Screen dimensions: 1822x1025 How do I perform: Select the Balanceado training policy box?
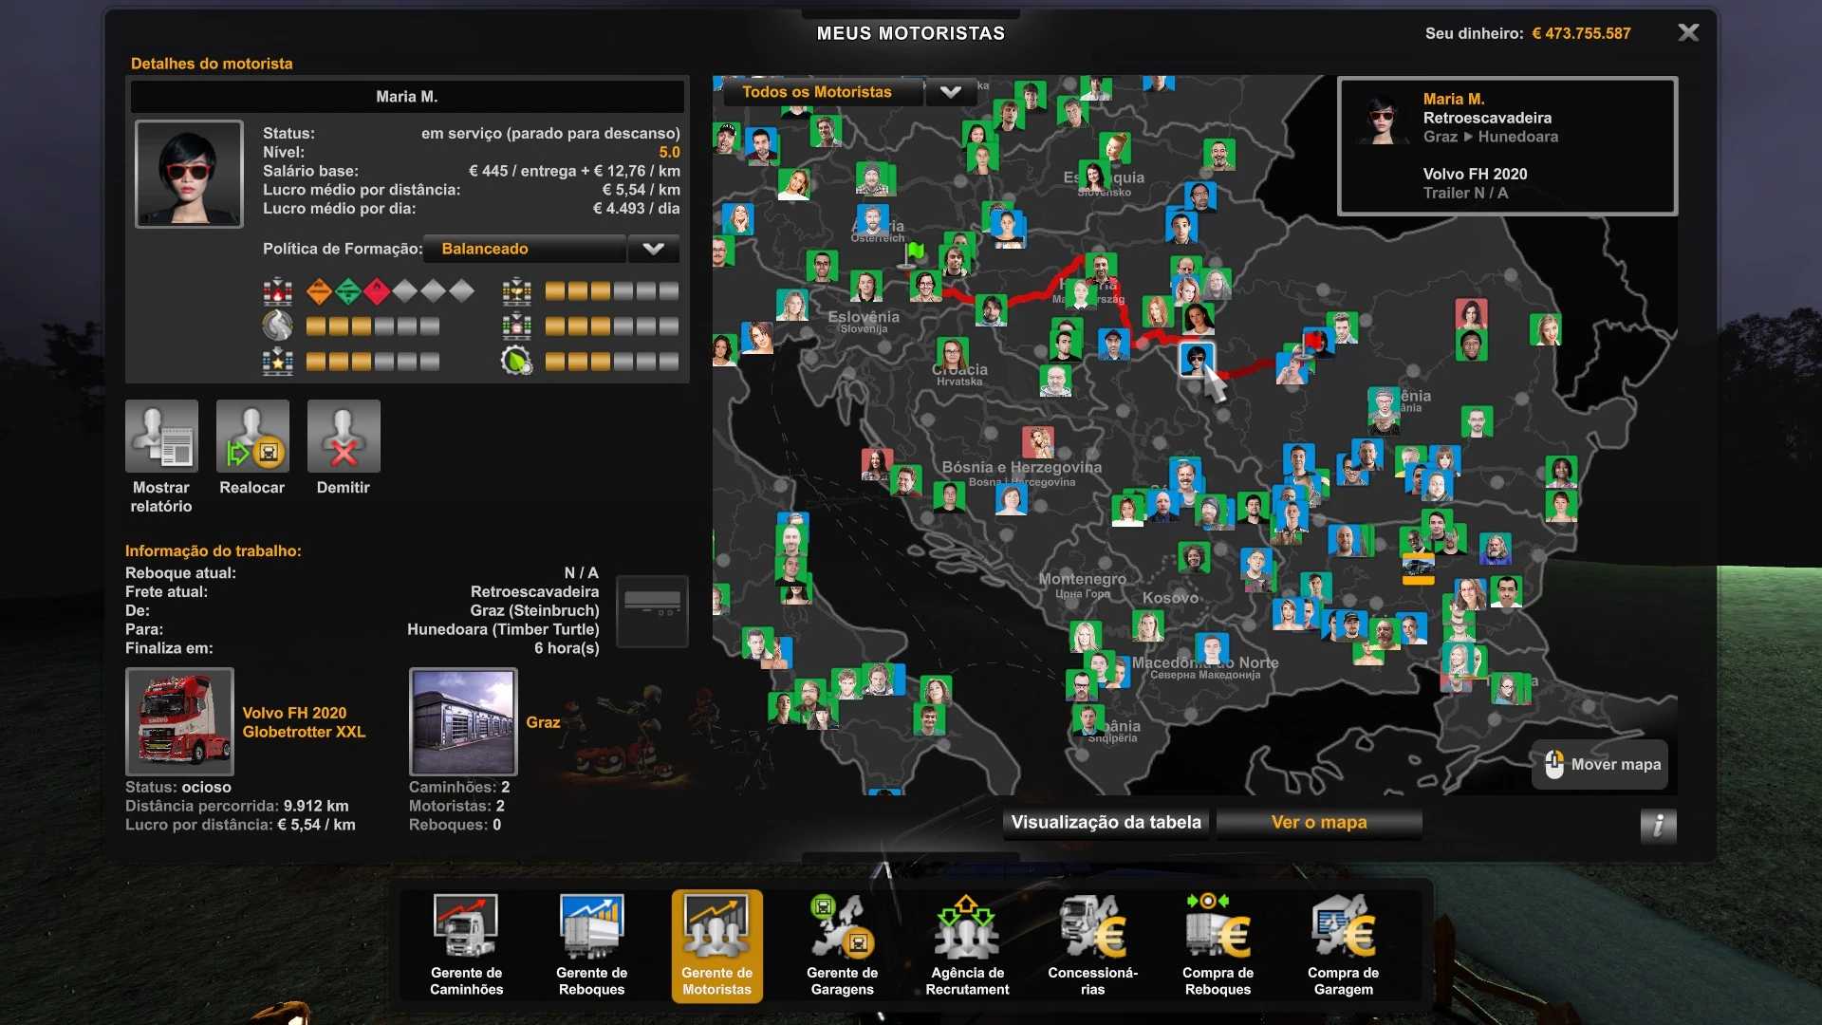(x=524, y=249)
